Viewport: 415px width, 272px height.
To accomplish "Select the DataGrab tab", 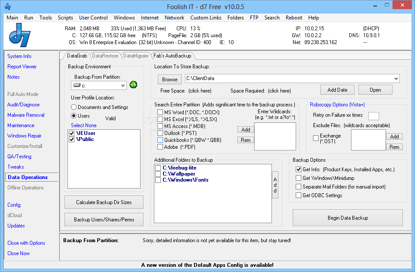I will 77,56.
